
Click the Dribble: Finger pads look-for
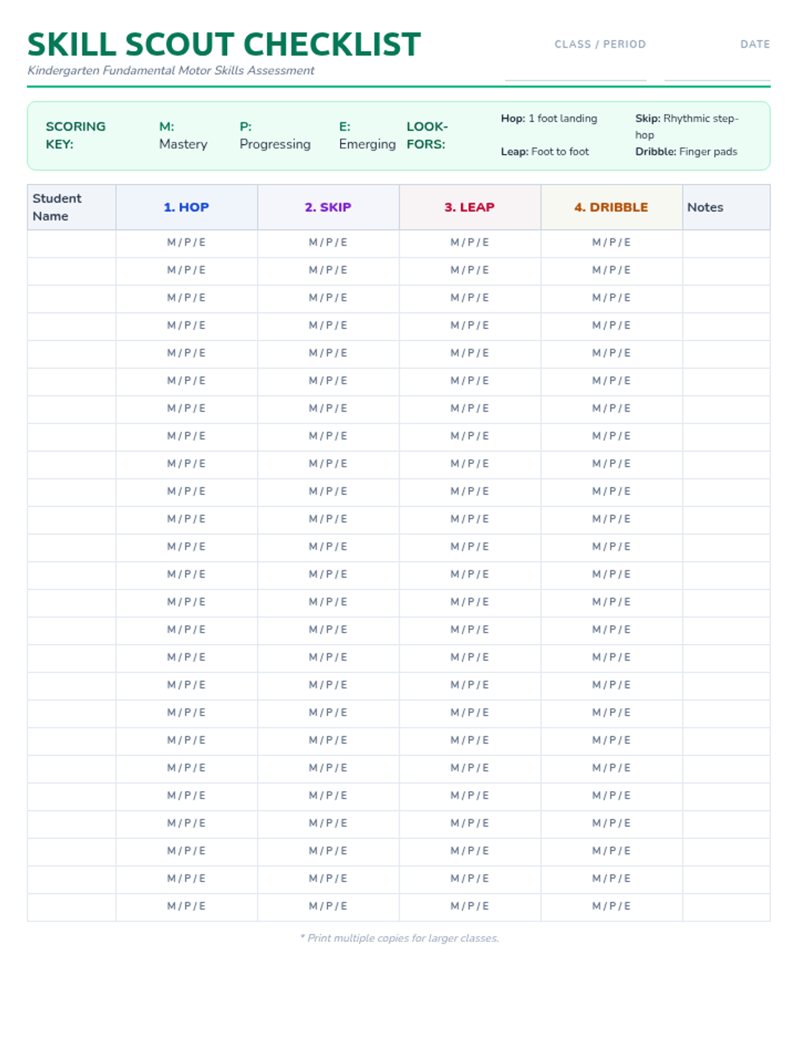[x=686, y=151]
